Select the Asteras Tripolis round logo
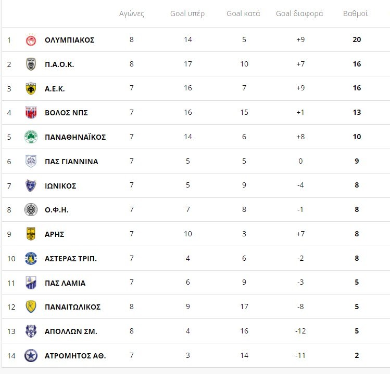The height and width of the screenshot is (374, 390). [31, 259]
